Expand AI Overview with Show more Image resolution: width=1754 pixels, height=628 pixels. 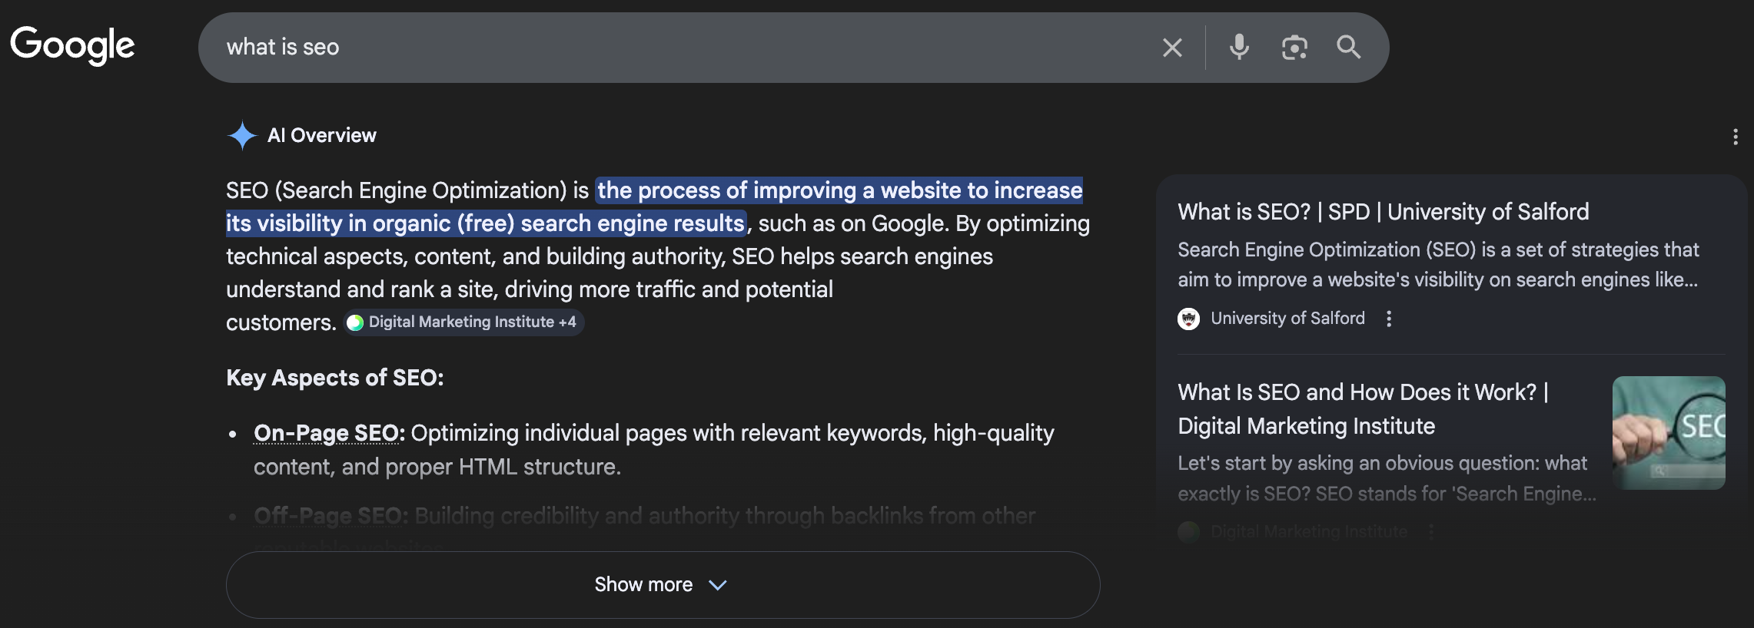[x=643, y=585]
